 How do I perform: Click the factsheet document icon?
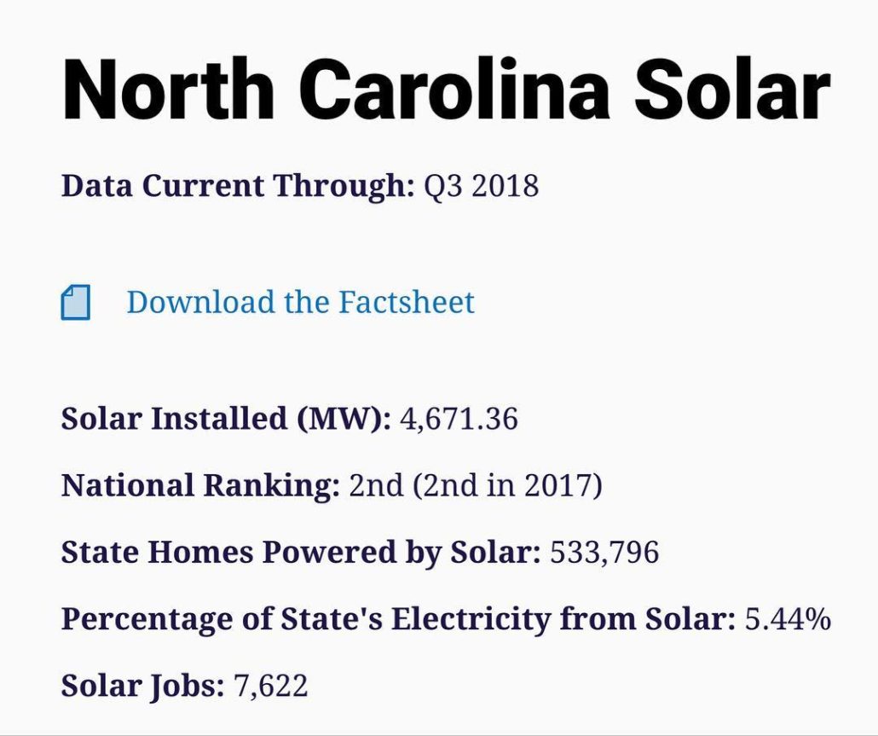(x=76, y=303)
